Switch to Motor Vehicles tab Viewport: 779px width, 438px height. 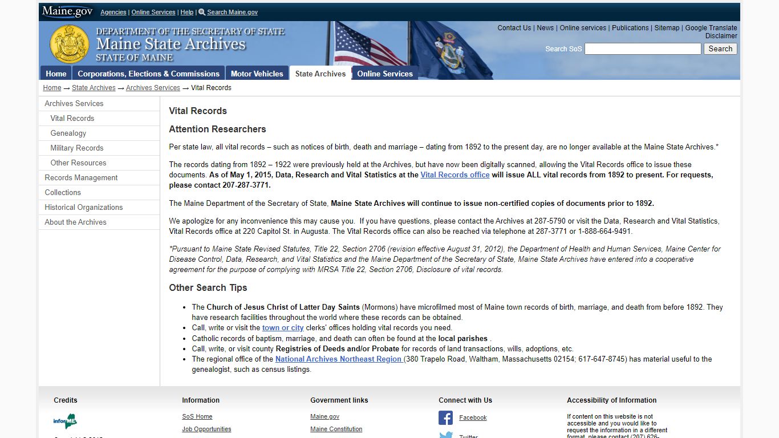point(257,73)
